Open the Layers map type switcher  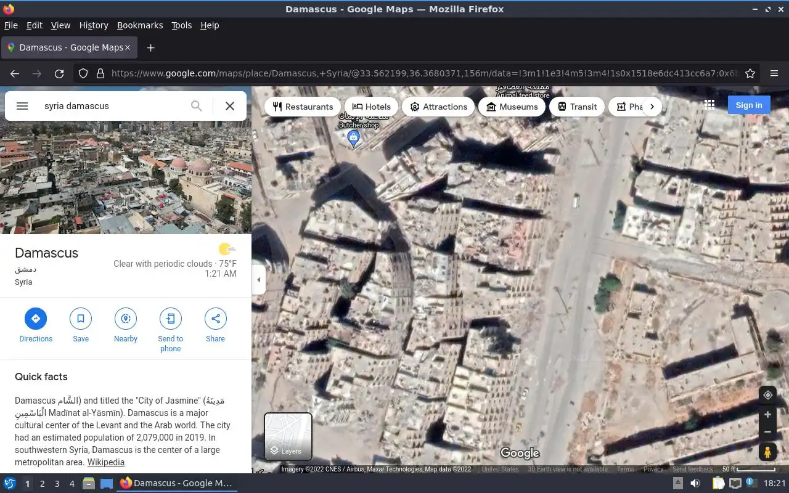(288, 436)
